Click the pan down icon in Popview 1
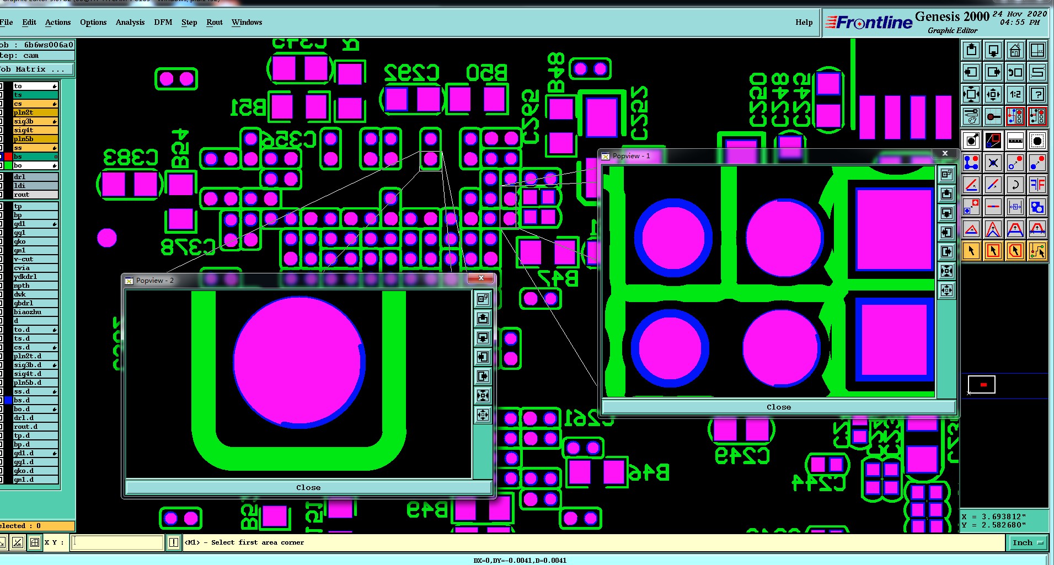Image resolution: width=1054 pixels, height=565 pixels. coord(946,213)
